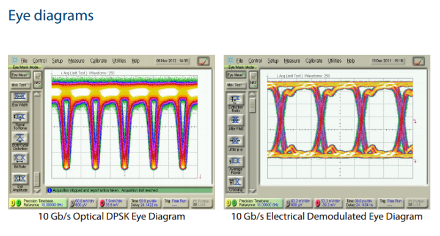Click 06 Nov 2012 14:35 clock display

click(172, 61)
